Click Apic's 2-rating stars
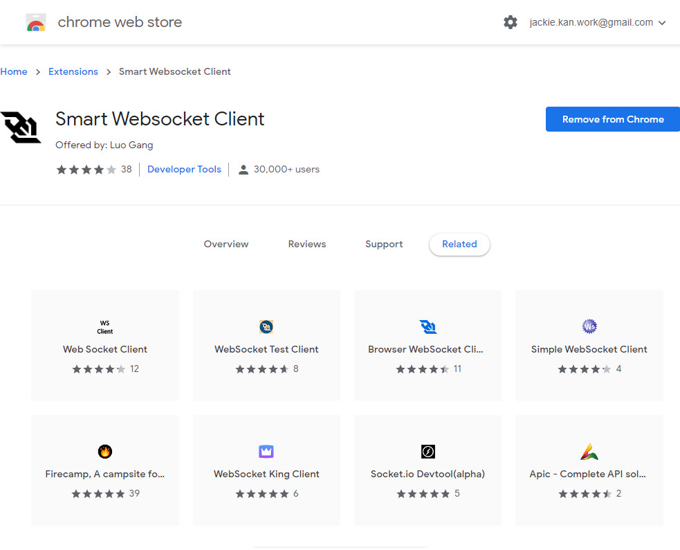680x550 pixels. pos(585,494)
